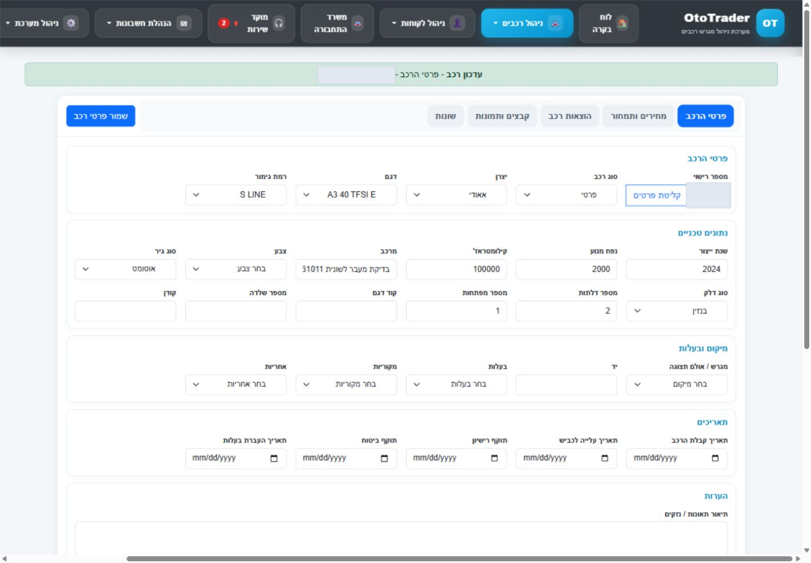Viewport: 811px width, 563px height.
Task: Click the headset icon in מוקד שירות
Action: tap(279, 23)
